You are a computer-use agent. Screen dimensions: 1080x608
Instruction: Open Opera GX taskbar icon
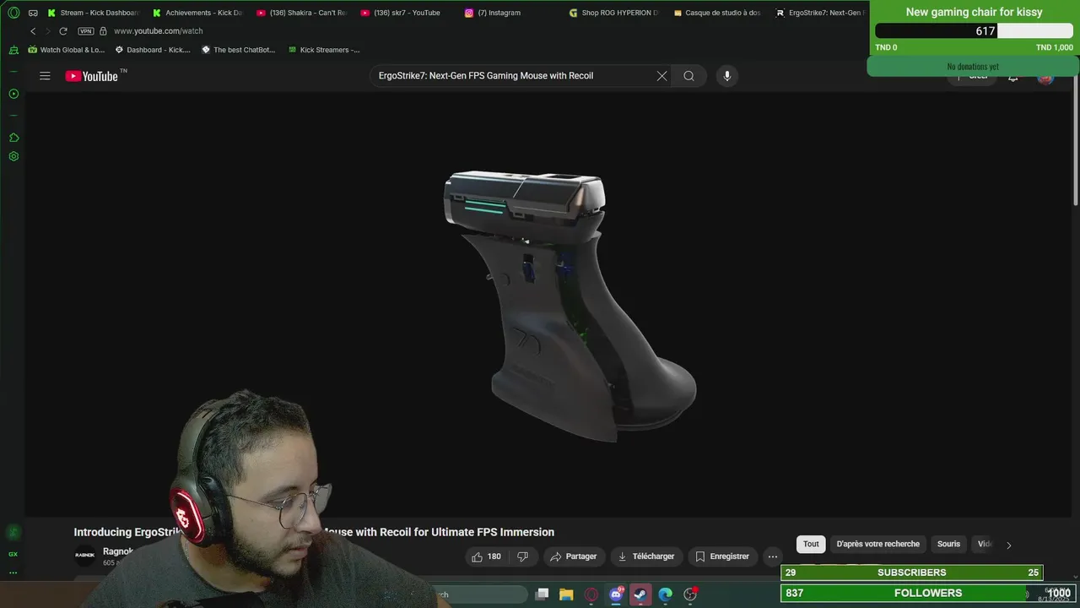coord(591,594)
